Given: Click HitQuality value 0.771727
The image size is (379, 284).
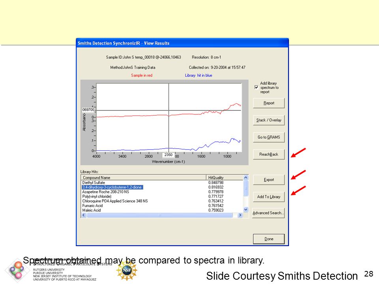Looking at the screenshot, I should point(216,196).
